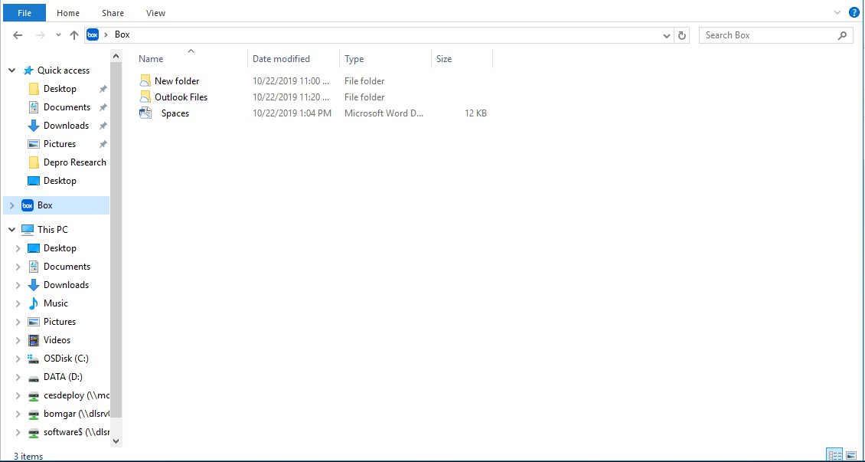Expand the ribbon with chevron
Screen dimensions: 865x462
click(x=837, y=12)
